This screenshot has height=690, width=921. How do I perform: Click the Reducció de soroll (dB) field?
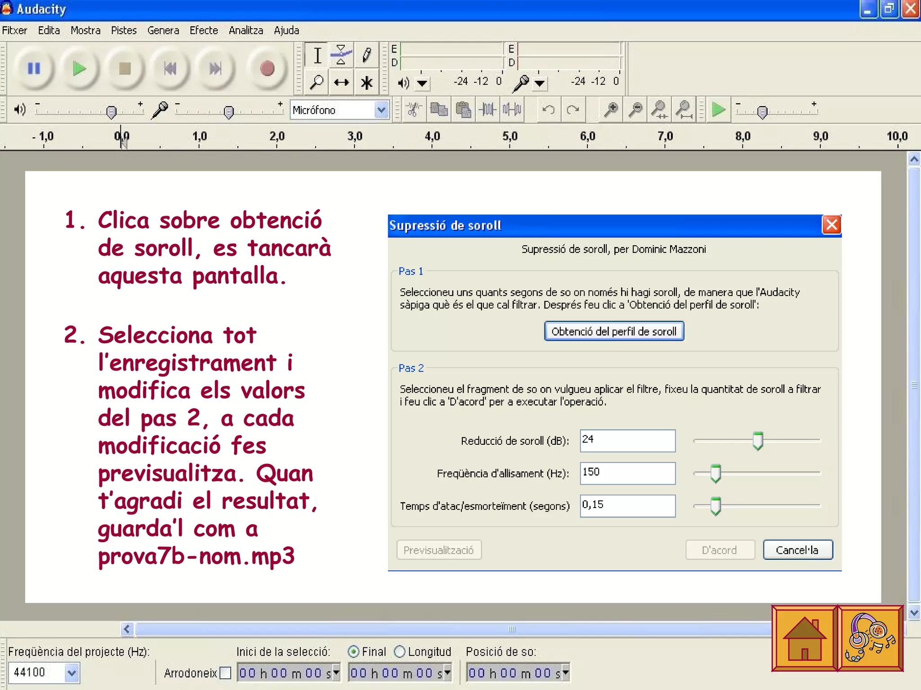click(x=627, y=441)
